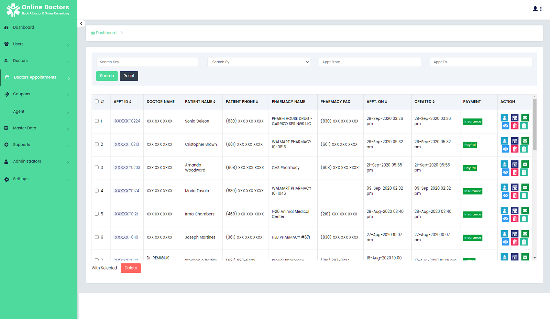Click the Online Doctors logo
Screen dimensions: 550x319
click(x=38, y=10)
